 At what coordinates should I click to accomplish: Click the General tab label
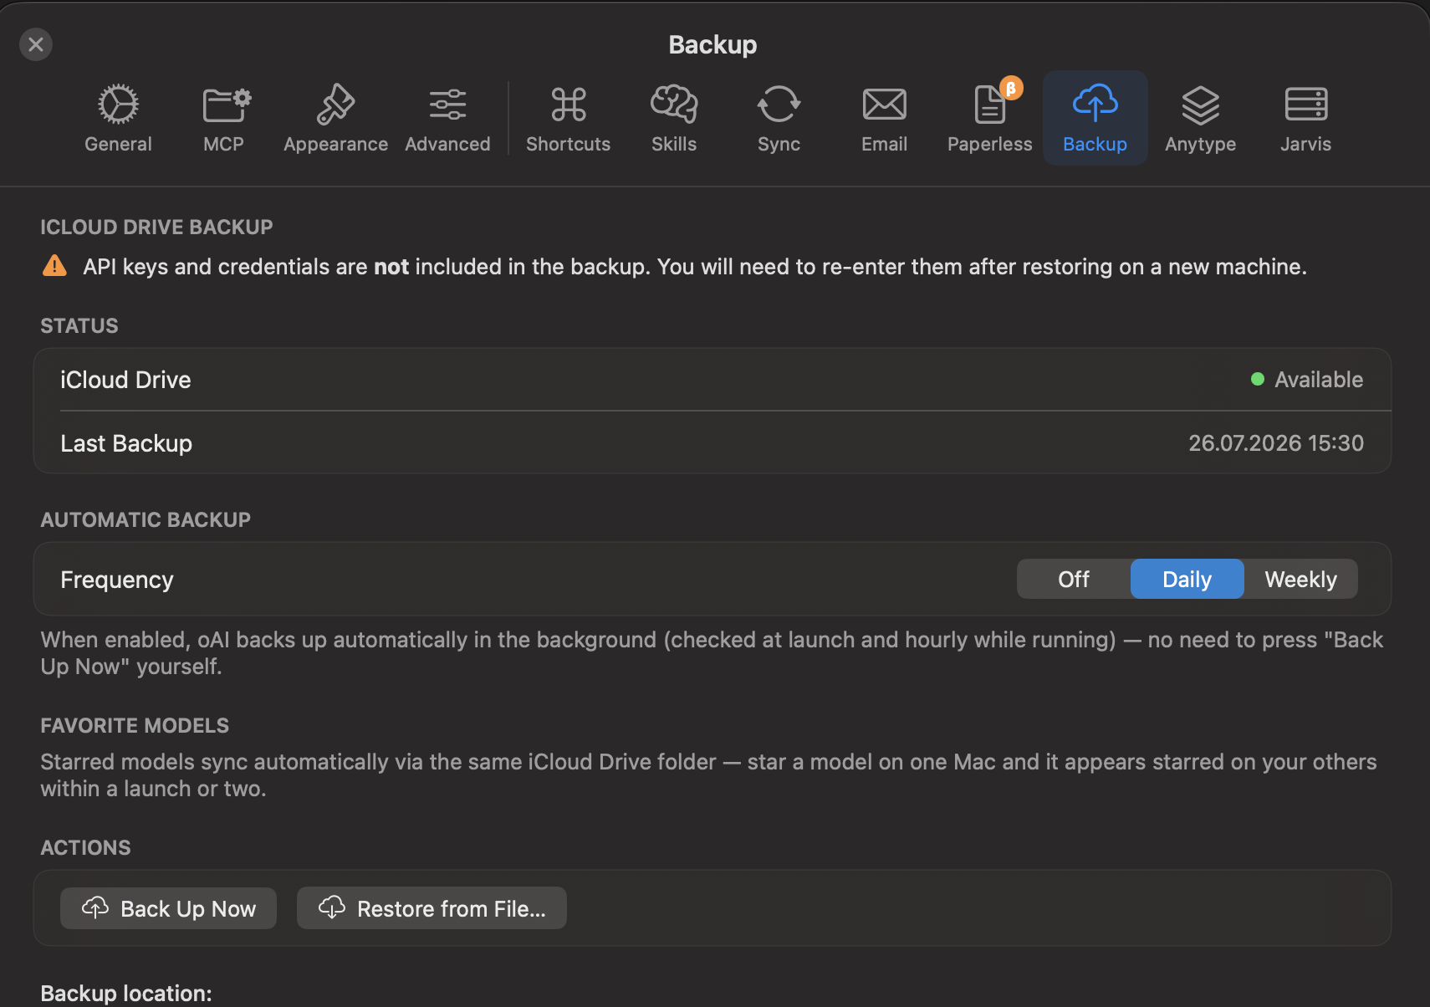pyautogui.click(x=118, y=144)
